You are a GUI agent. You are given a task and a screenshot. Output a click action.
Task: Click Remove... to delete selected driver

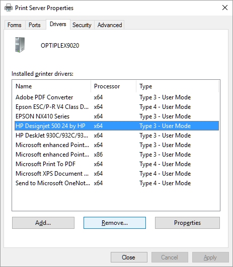pyautogui.click(x=115, y=223)
